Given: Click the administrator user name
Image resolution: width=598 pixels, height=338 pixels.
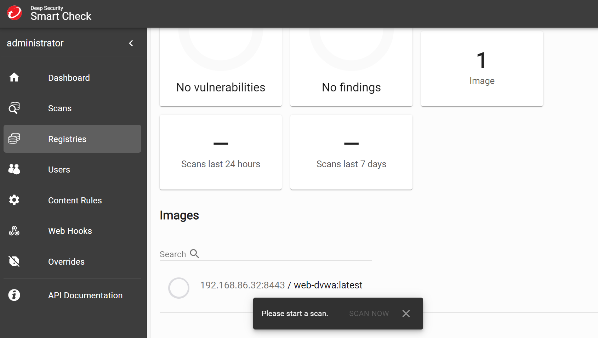Looking at the screenshot, I should [35, 43].
